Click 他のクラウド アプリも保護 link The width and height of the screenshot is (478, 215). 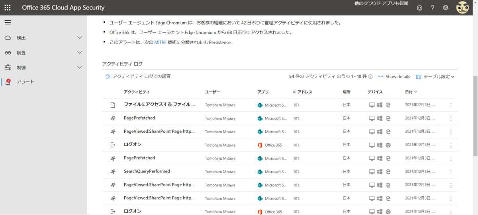(x=381, y=3)
